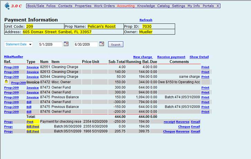Screen dimensions: 251x159
Task: Email bill payment 1966
Action: [195, 131]
